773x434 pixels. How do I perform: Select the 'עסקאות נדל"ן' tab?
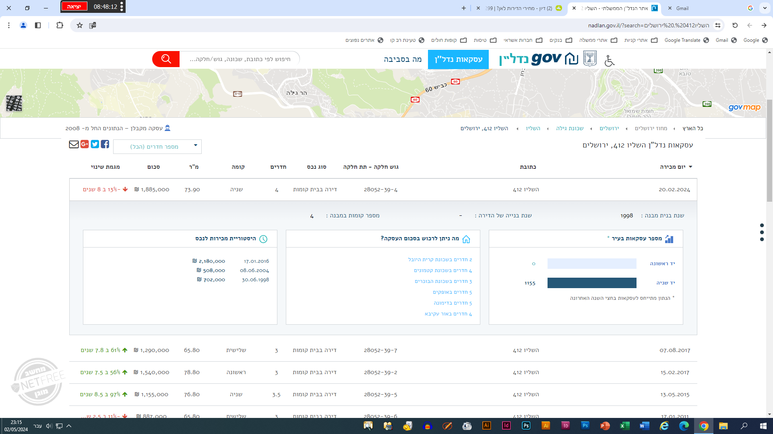(458, 59)
